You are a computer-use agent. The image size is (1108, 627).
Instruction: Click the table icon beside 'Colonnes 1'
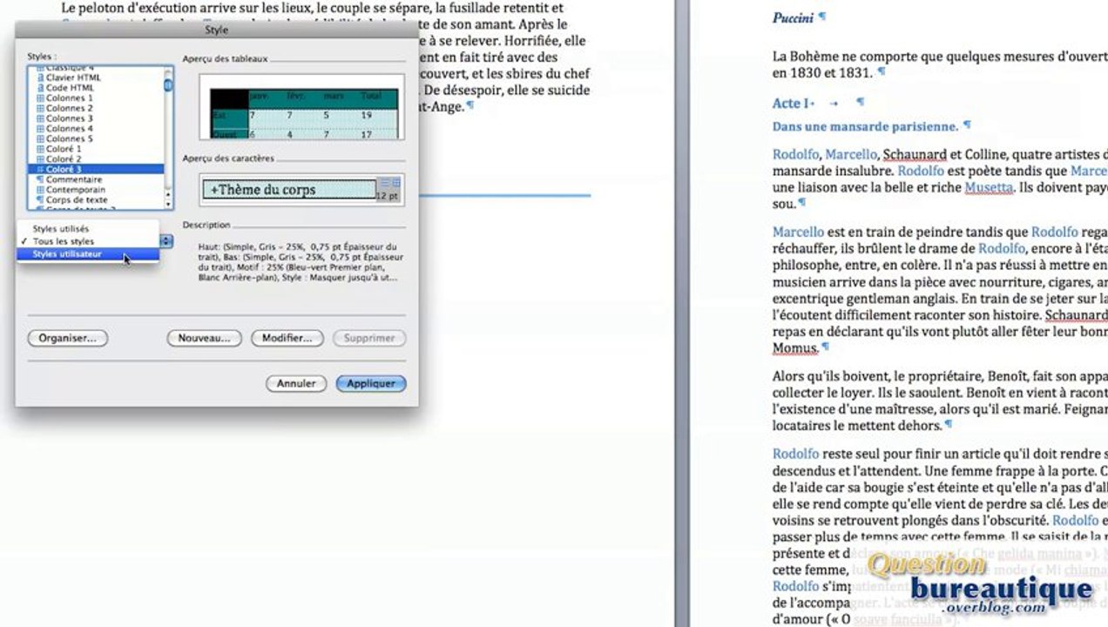40,98
